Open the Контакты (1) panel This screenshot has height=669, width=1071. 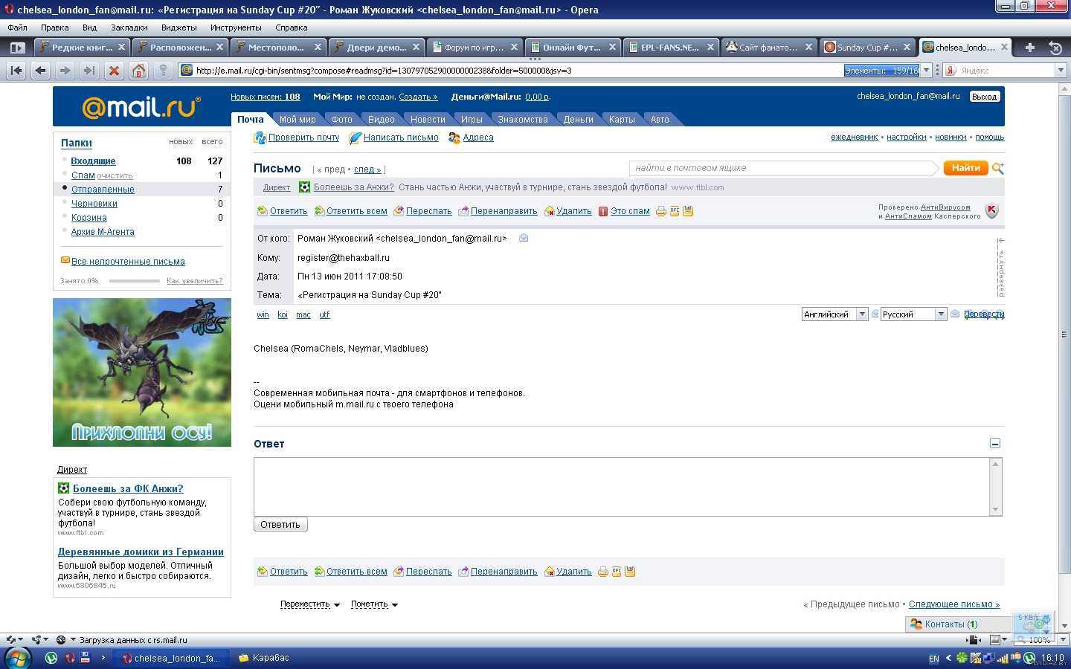[951, 624]
